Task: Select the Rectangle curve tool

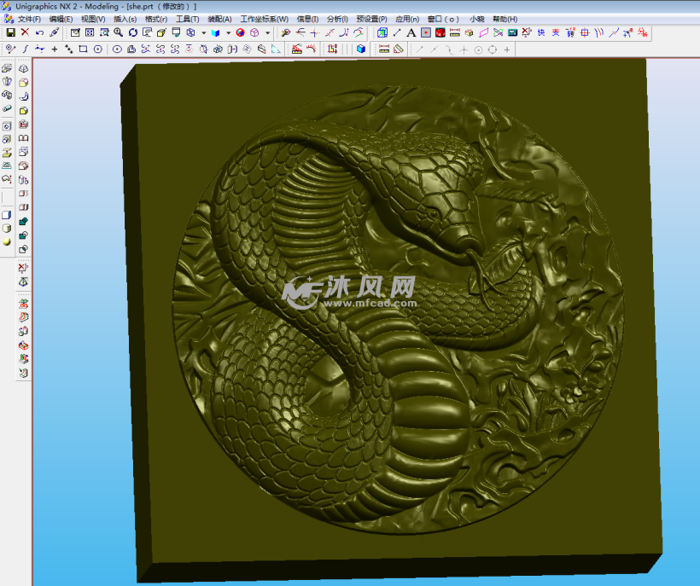Action: coord(83,49)
